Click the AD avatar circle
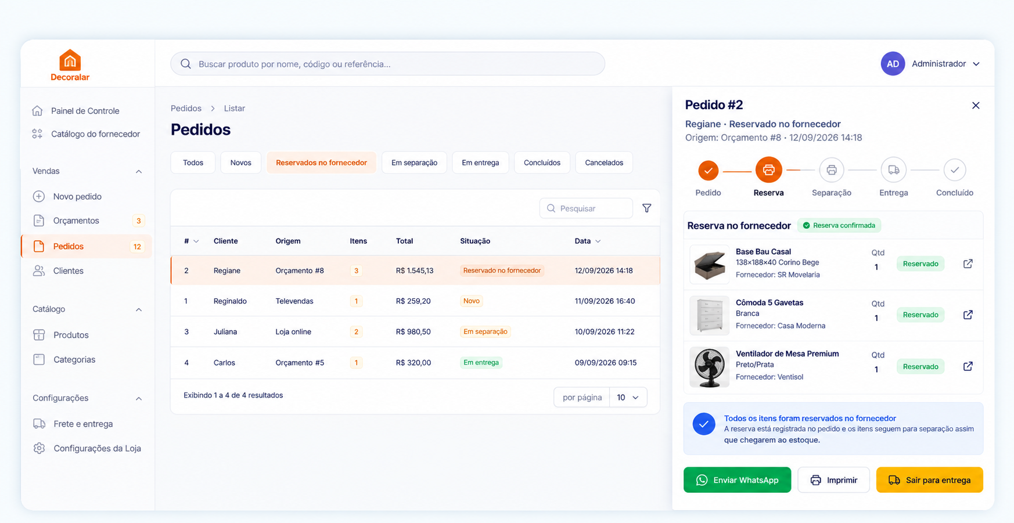This screenshot has height=523, width=1014. click(x=893, y=64)
